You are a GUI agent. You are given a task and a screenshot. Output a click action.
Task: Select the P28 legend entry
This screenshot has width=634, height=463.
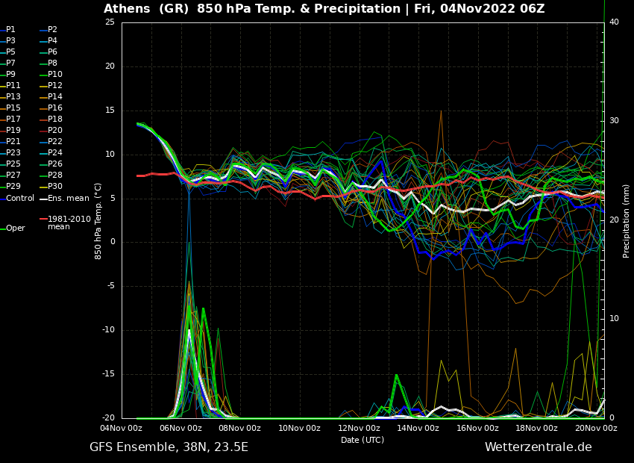pos(51,175)
